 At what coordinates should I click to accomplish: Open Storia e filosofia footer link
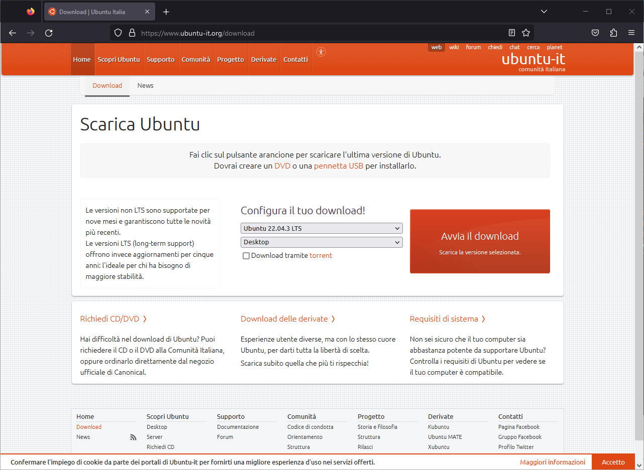377,427
